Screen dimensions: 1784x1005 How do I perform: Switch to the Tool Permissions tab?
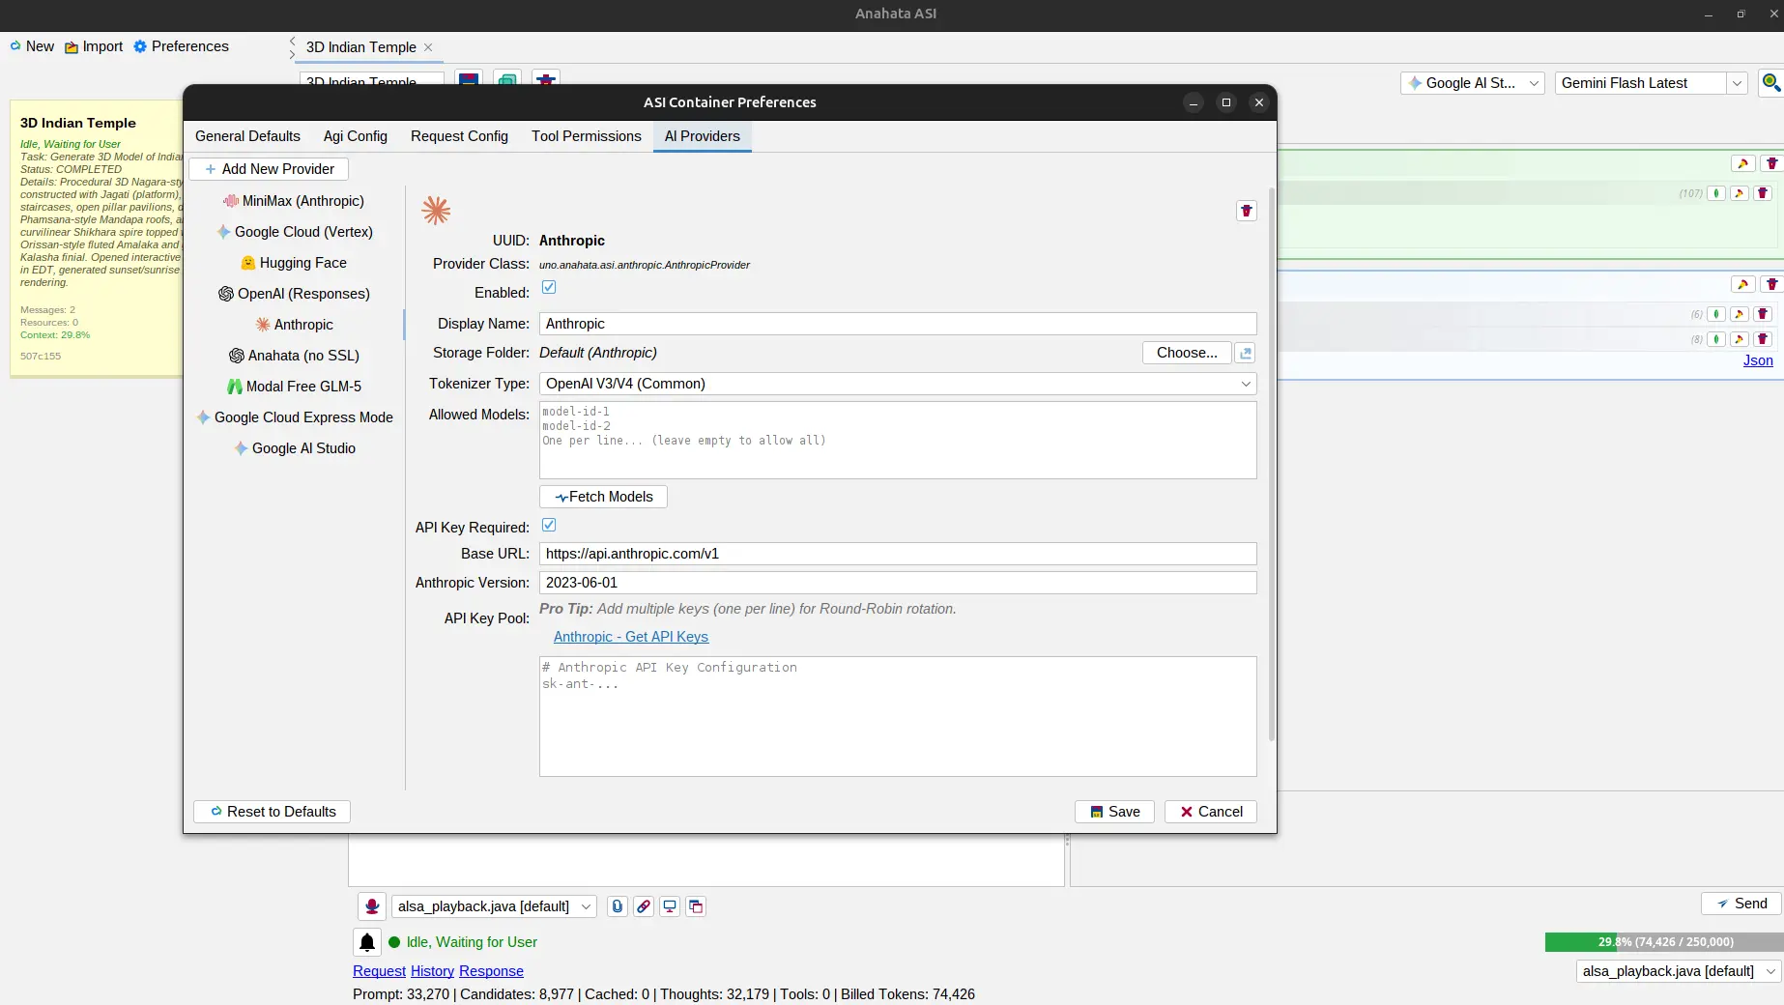pos(586,136)
